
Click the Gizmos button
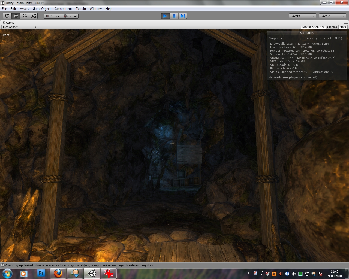[332, 27]
